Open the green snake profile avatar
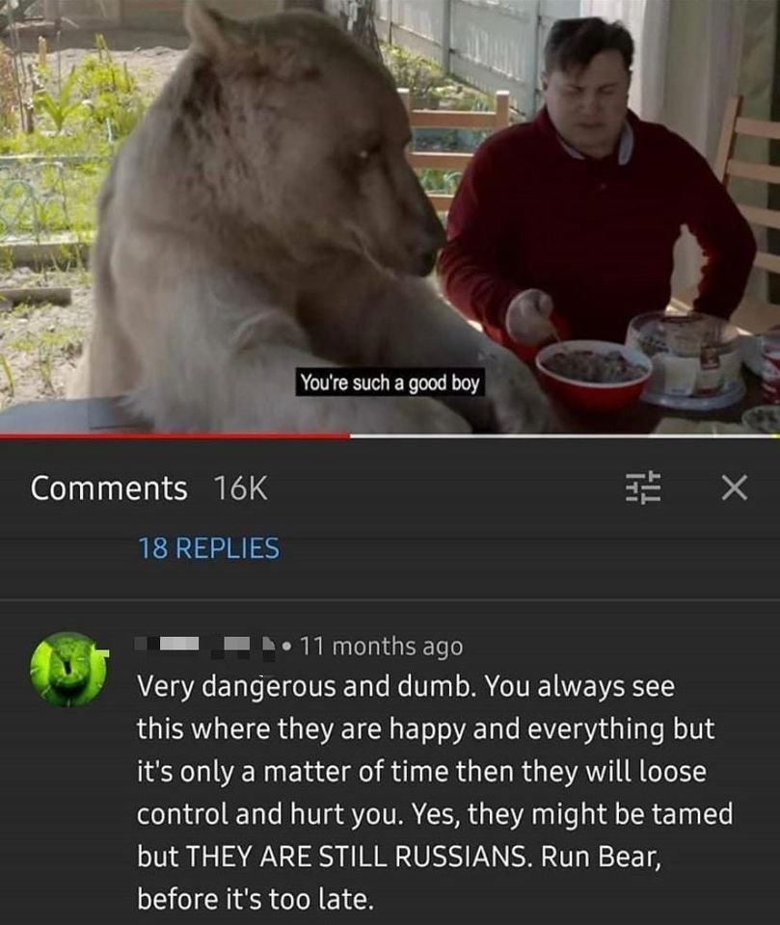Viewport: 780px width, 925px height. click(x=67, y=669)
